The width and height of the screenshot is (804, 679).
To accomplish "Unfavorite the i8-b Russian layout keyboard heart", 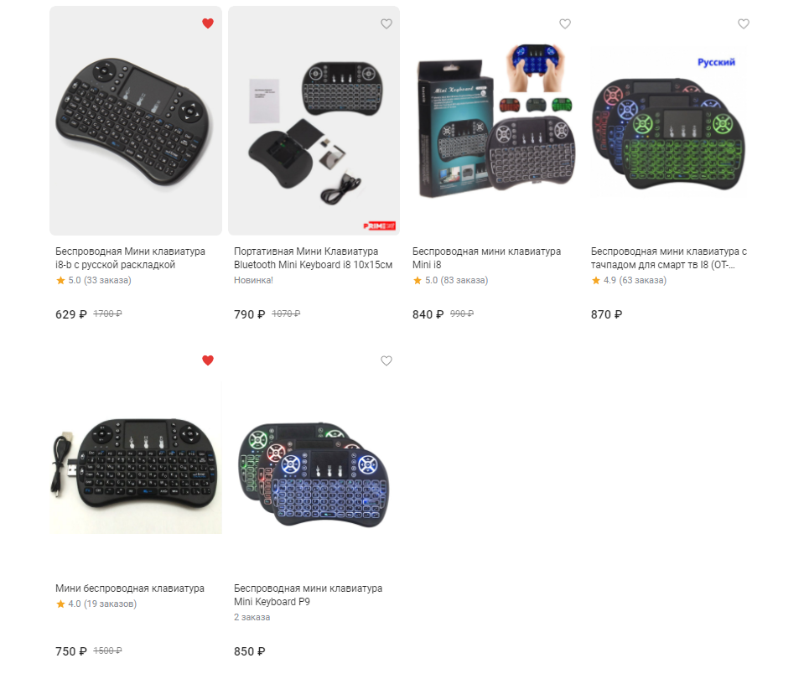I will pyautogui.click(x=208, y=23).
